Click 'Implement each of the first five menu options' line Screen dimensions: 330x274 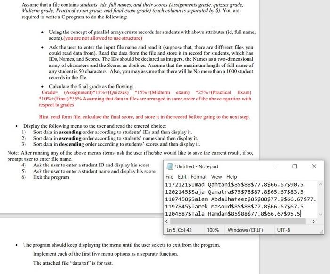[106, 254]
